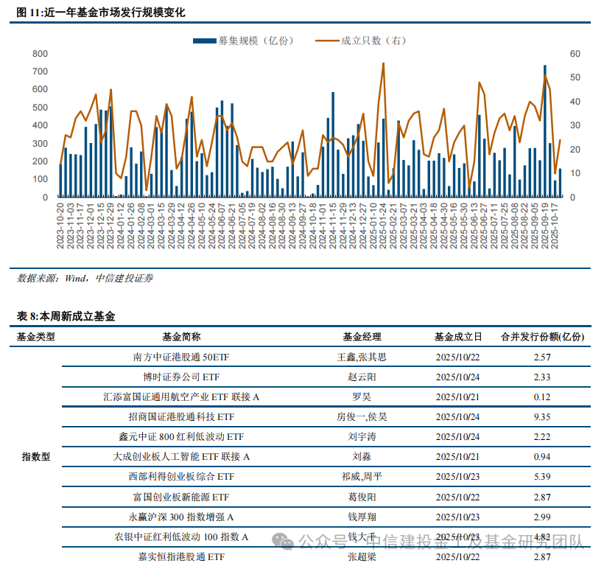Select fund name 汇添富国证通用航空产业 ETF 联接 A
Screen dimensions: 604x566
pyautogui.click(x=181, y=396)
